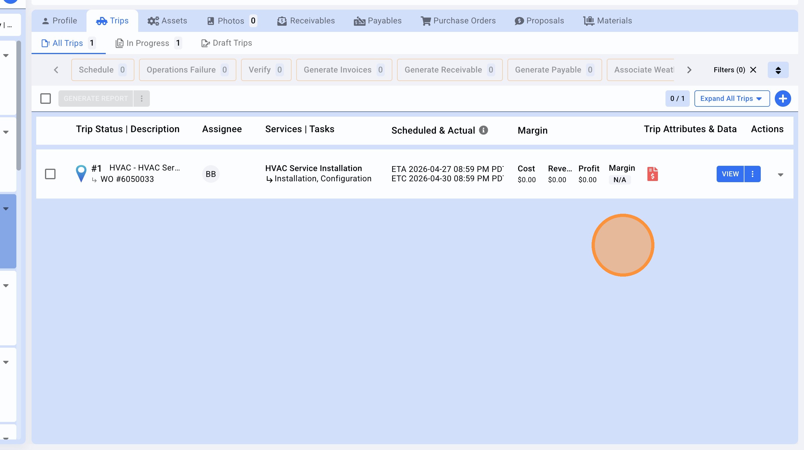Screen dimensions: 804x450
Task: Expand the top left sidebar section arrow
Action: click(6, 56)
